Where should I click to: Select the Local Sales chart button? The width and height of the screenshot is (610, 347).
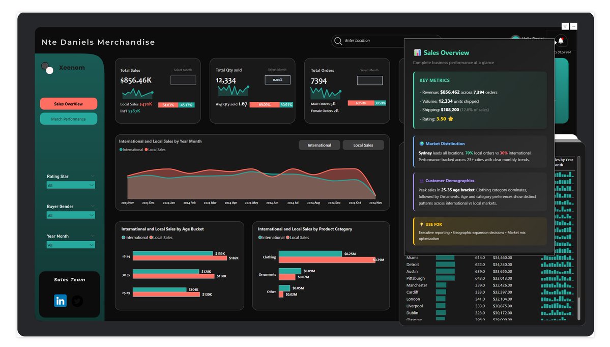tap(363, 145)
